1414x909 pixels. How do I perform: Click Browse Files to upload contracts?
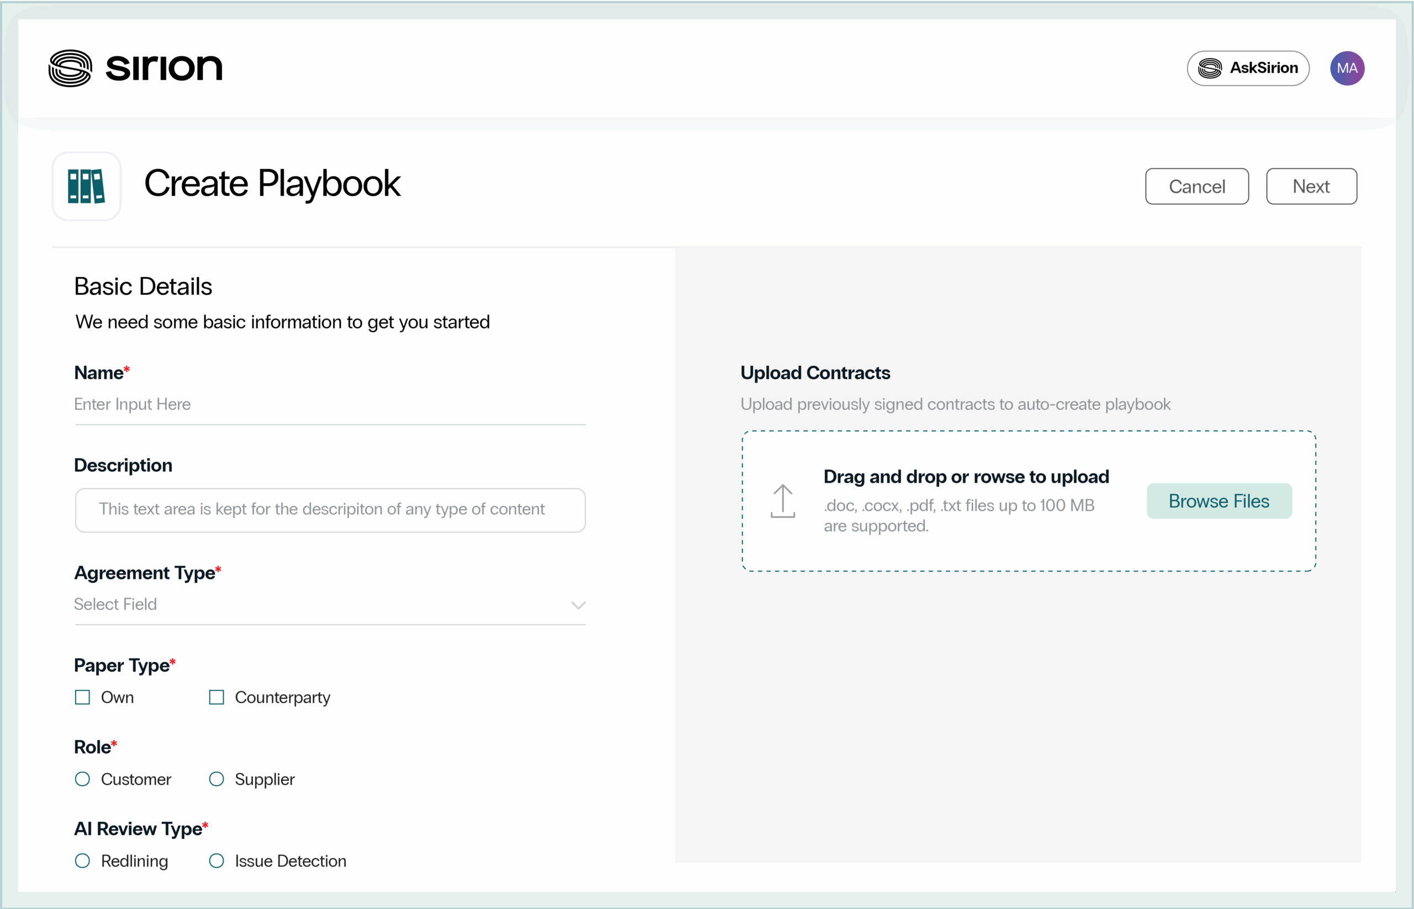[1218, 501]
